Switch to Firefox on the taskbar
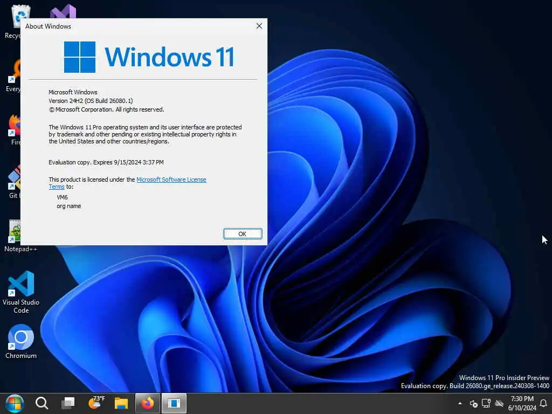Screen dimensions: 552x414 pos(148,403)
